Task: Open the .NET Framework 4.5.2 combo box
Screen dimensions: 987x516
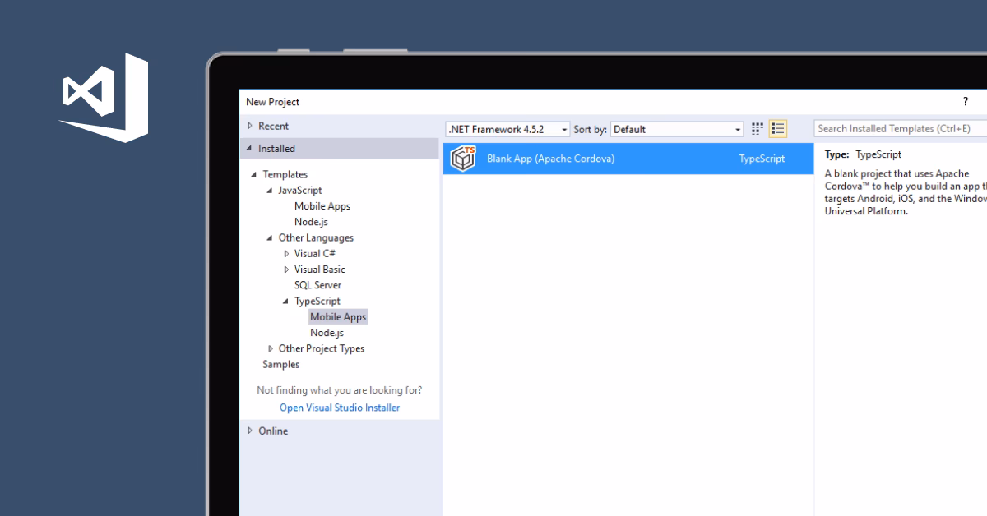Action: pos(506,129)
